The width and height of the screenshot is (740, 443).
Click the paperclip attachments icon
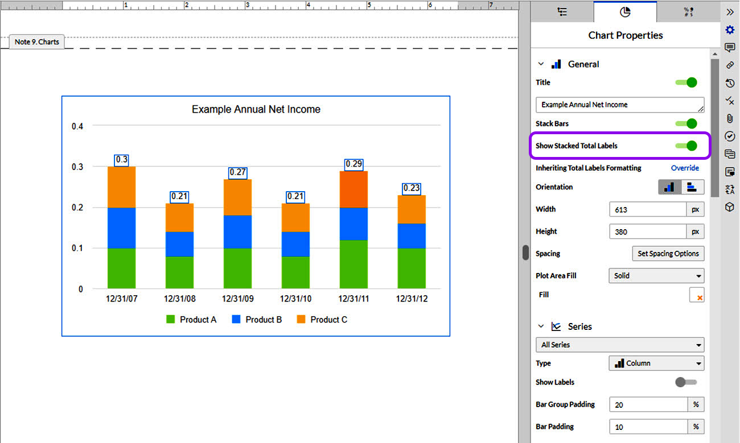730,118
